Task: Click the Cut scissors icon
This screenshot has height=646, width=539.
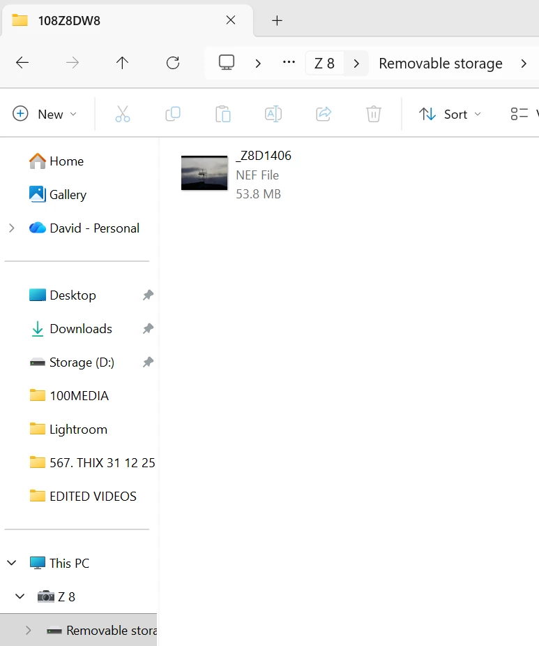Action: click(x=123, y=114)
